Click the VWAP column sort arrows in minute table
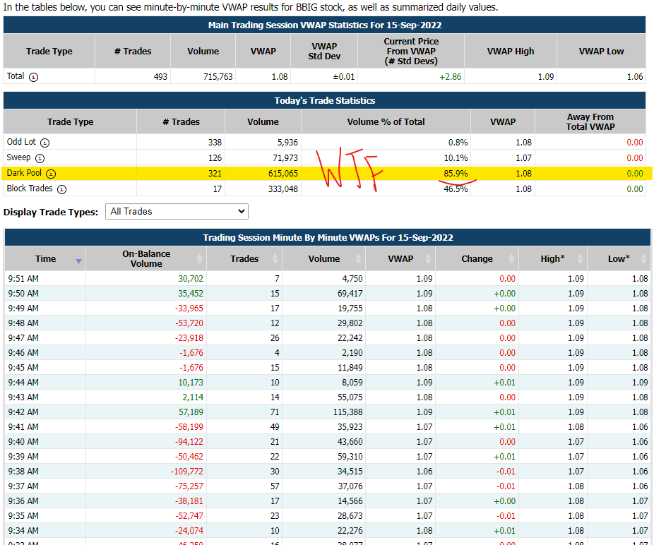 pyautogui.click(x=428, y=258)
